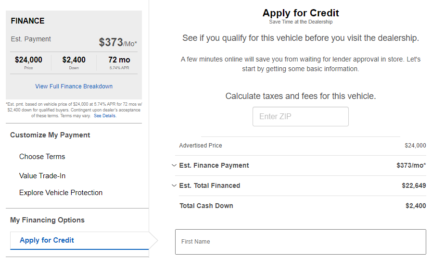Click the Est. Finance Payment row label
432x258 pixels.
tap(214, 165)
